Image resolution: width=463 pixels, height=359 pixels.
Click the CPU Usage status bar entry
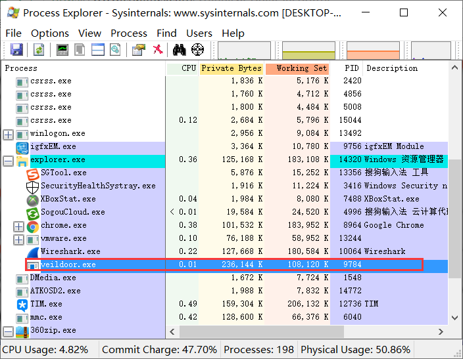pos(45,350)
